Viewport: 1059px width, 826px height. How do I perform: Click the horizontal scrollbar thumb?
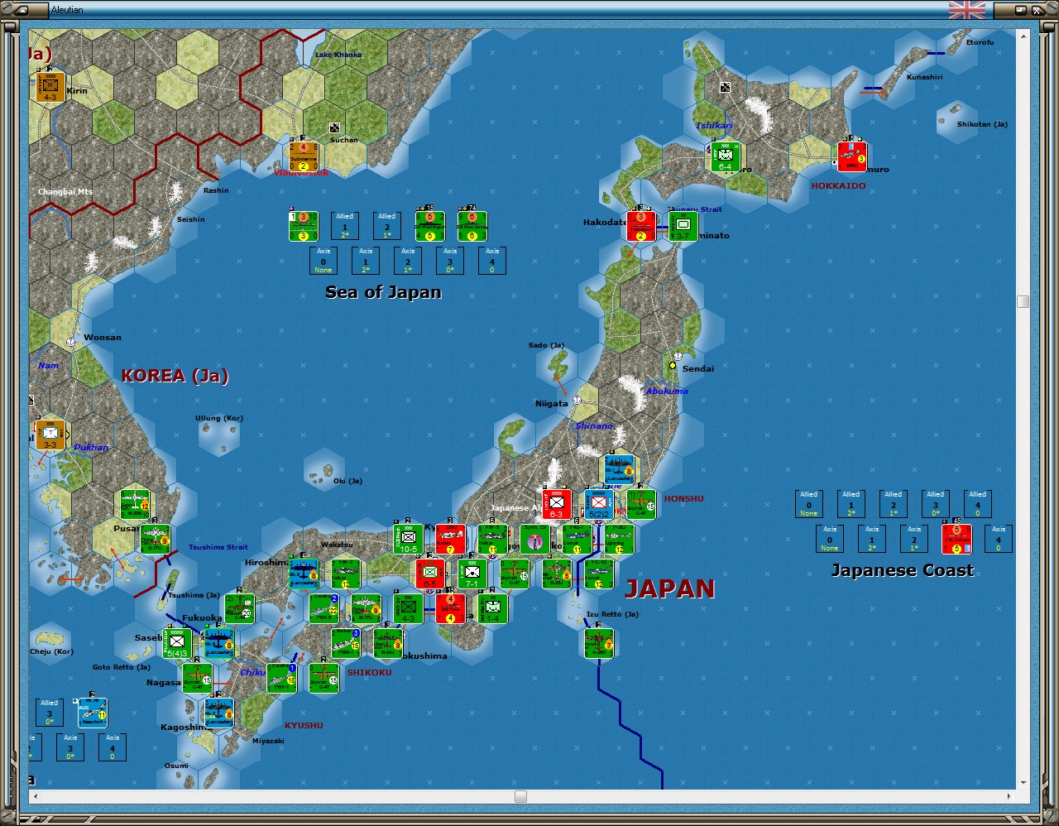[x=520, y=796]
